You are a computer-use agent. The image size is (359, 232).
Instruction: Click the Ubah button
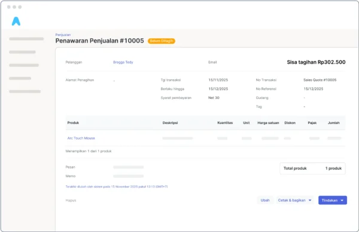pyautogui.click(x=265, y=200)
